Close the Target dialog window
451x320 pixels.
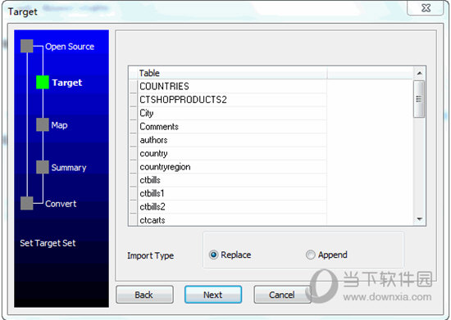426,7
